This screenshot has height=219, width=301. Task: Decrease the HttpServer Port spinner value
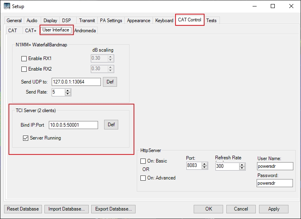click(204, 168)
